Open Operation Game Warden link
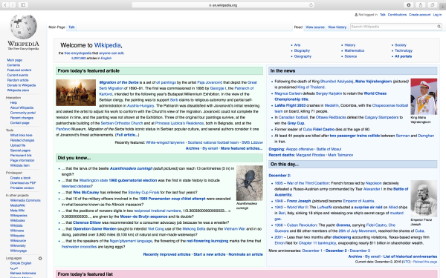Viewport: 446px width, 278px height. tap(94, 228)
